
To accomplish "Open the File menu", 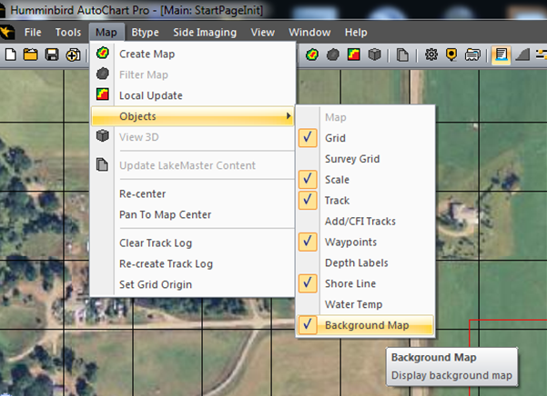I will click(33, 33).
